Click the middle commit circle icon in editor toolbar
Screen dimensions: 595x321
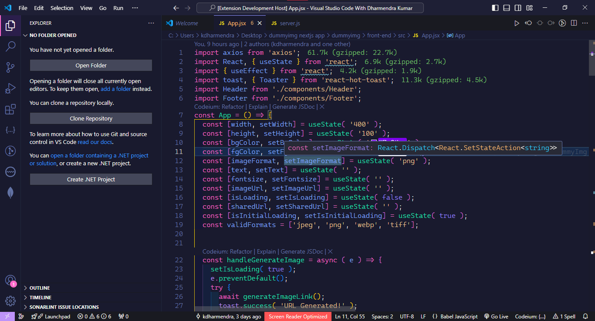click(x=540, y=23)
